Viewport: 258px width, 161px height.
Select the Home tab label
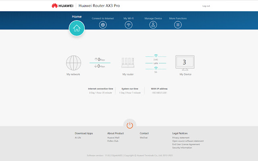pos(77,17)
